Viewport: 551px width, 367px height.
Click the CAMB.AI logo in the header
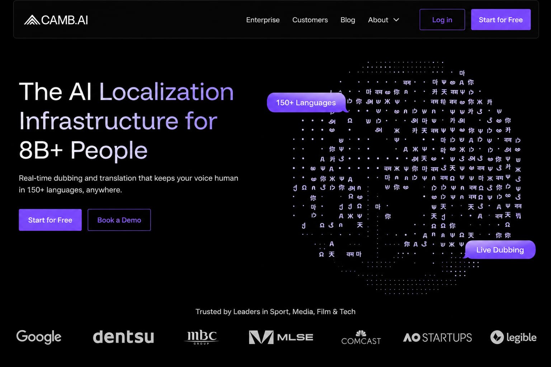[x=56, y=20]
